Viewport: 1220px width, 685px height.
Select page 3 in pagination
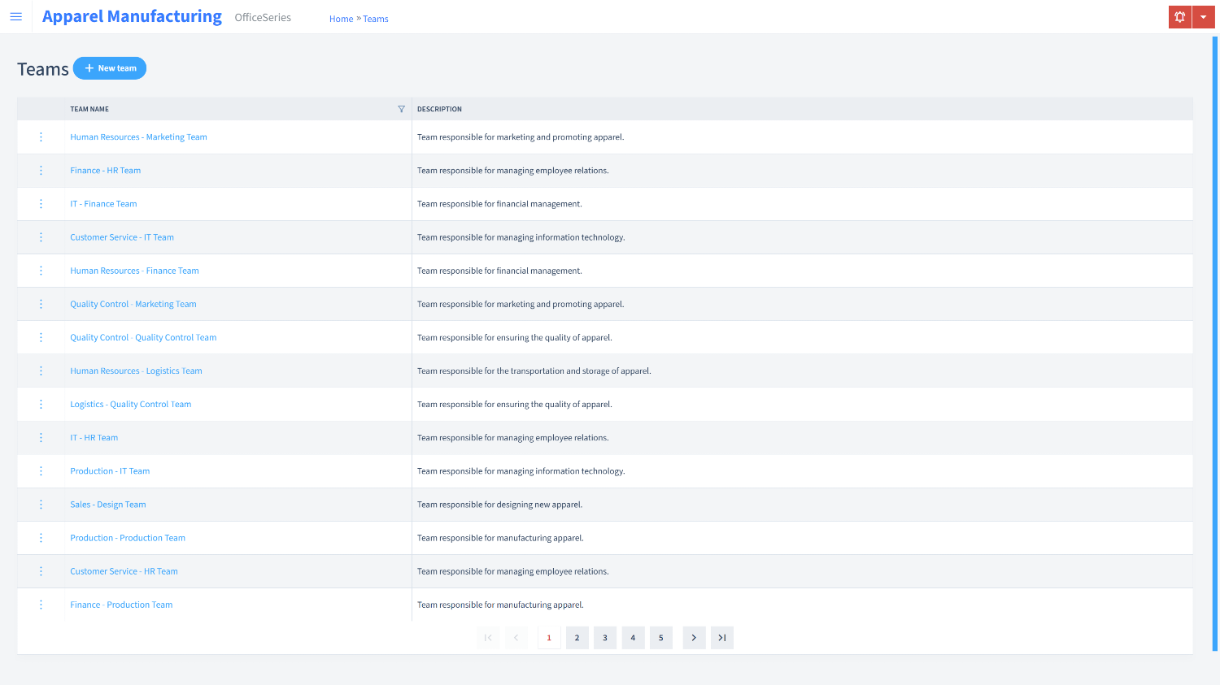pos(605,638)
